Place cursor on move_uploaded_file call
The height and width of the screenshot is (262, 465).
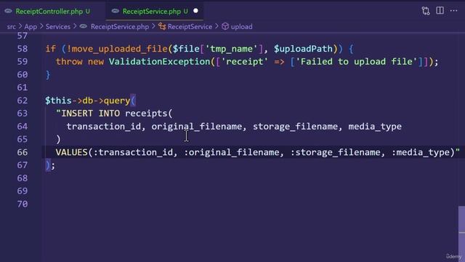pos(120,49)
